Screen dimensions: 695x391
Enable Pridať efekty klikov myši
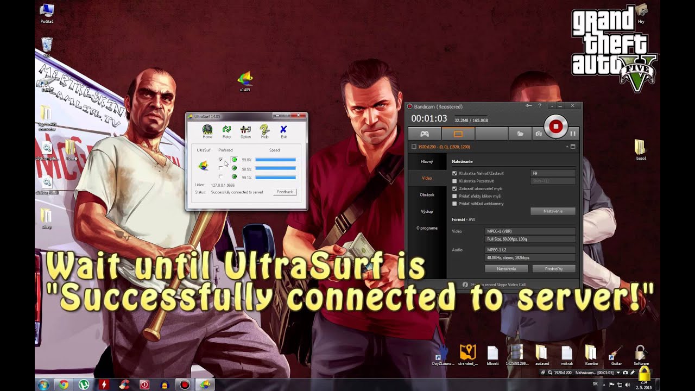click(454, 196)
